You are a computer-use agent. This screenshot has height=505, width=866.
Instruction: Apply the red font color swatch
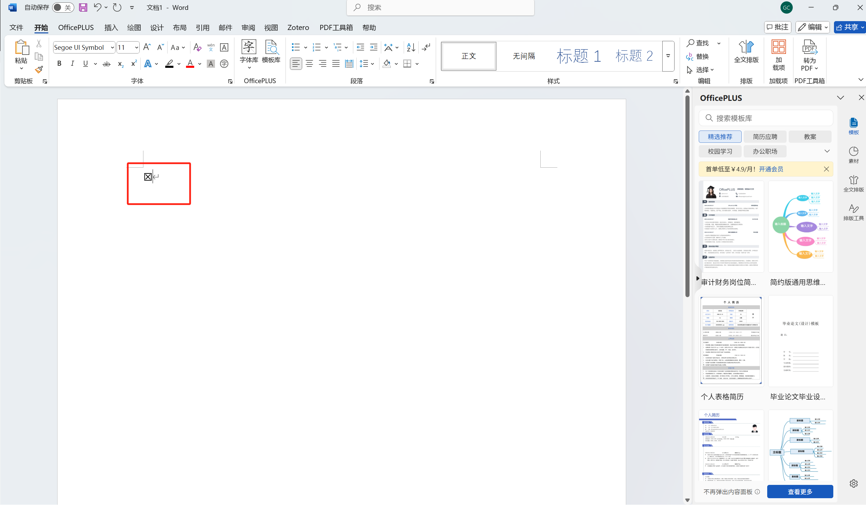point(190,64)
